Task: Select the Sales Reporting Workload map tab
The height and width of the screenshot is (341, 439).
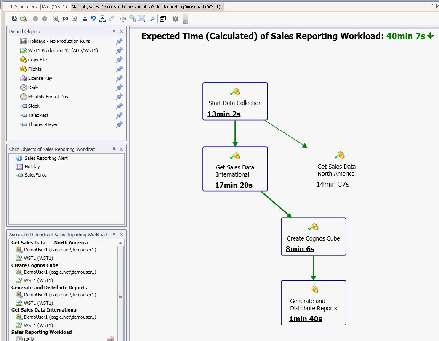Action: coord(146,7)
